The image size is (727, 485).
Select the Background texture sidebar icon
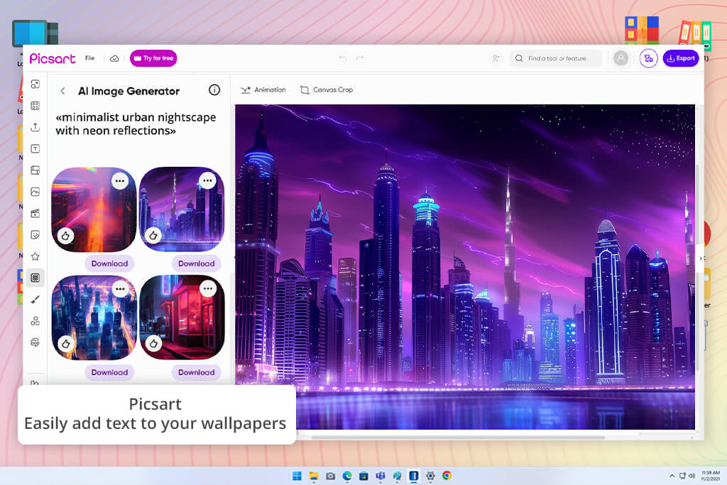coord(35,278)
